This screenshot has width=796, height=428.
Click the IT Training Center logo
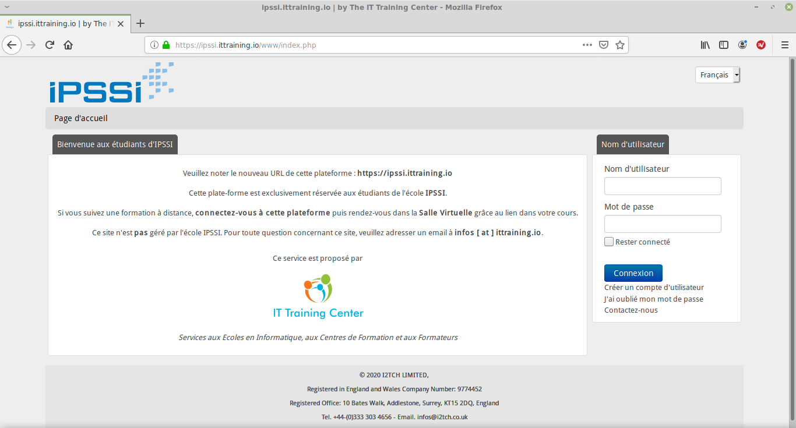coord(318,296)
